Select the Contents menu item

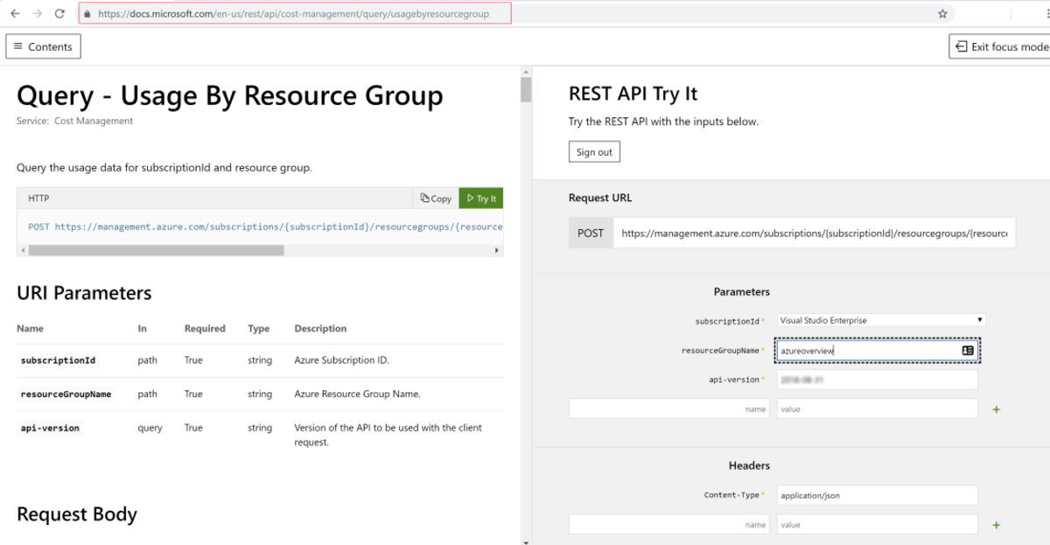coord(43,45)
